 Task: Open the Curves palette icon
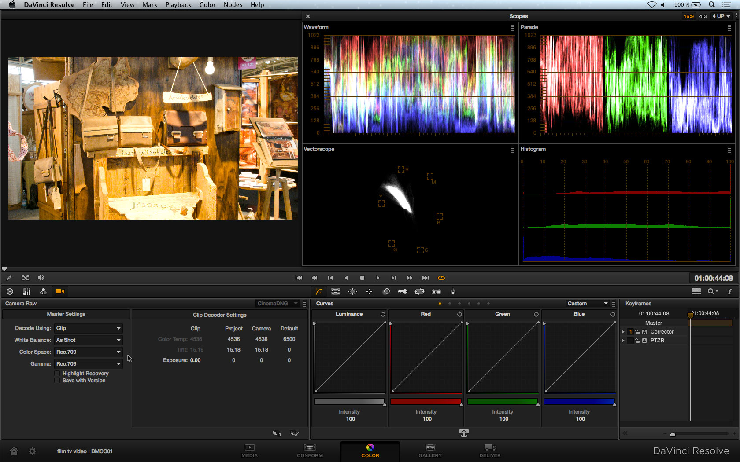319,291
